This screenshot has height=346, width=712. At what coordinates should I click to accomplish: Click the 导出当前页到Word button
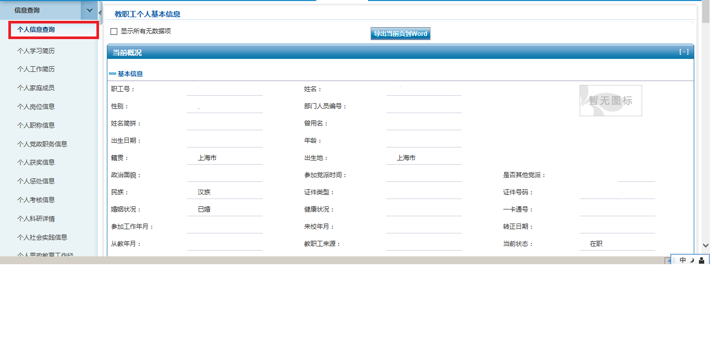[400, 34]
